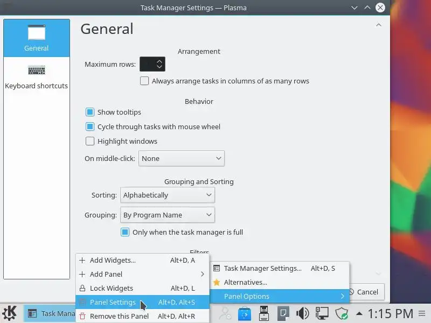Choose Add Widgets... from context menu

[x=143, y=260]
